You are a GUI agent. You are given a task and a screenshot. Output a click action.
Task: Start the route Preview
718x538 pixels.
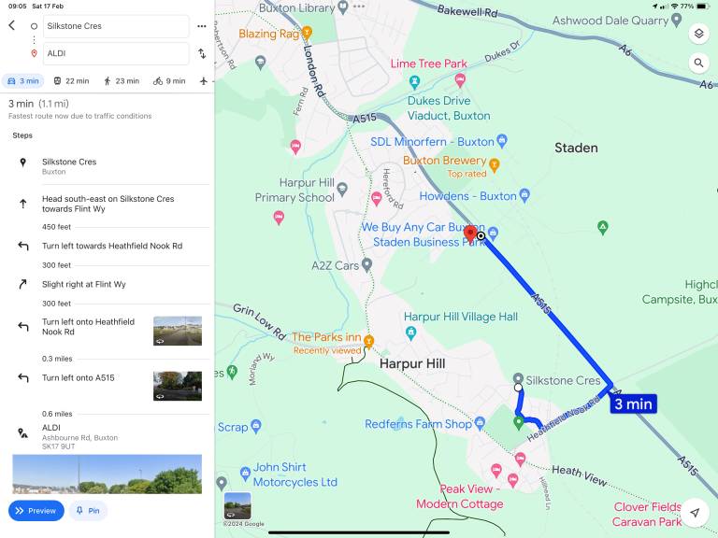tap(36, 511)
